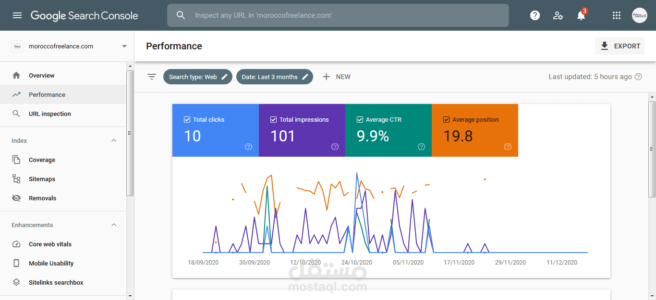Click NEW to add a filter
Viewport: 656px width, 300px height.
click(x=336, y=77)
